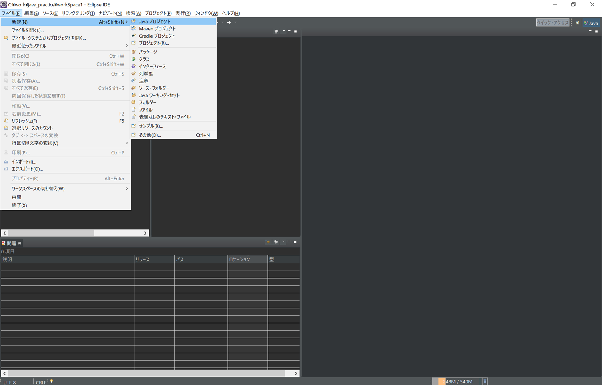The image size is (602, 385).
Task: Click the 選択リソースのカウント icon
Action: tap(6, 128)
